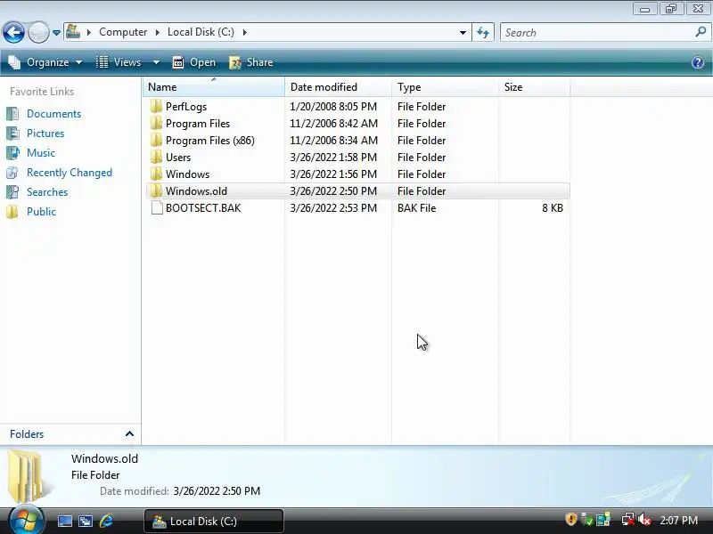The width and height of the screenshot is (713, 534).
Task: Open Recently Changed favorite link
Action: coord(70,173)
